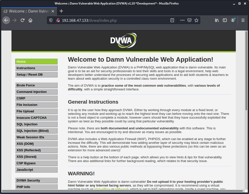Screen dimensions: 249x194
Task: Open page actions three-dot menu
Action: click(x=182, y=20)
